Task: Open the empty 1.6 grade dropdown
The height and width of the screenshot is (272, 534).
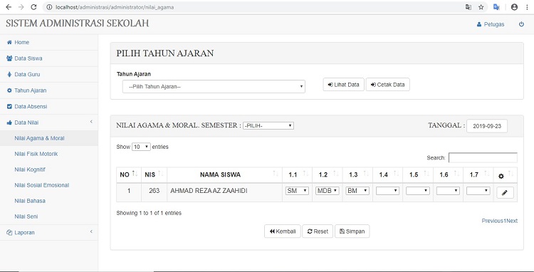Action: tap(448, 191)
